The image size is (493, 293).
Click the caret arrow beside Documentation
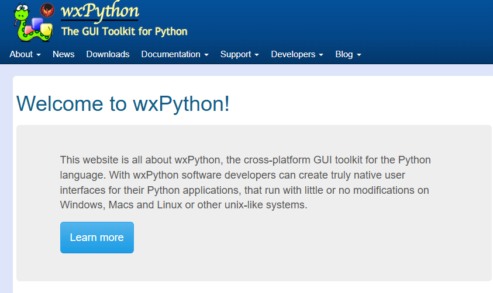coord(206,55)
